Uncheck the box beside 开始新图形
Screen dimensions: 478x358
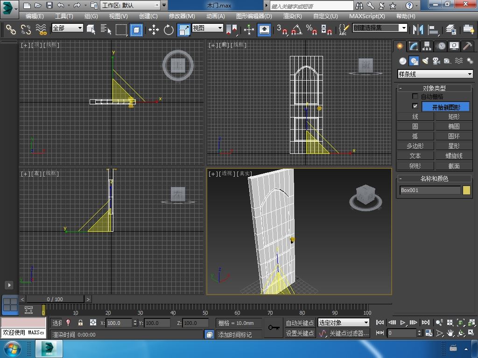[415, 106]
